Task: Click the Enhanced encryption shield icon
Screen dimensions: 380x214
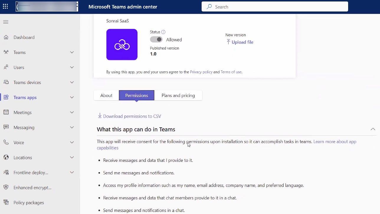Action: 6,187
